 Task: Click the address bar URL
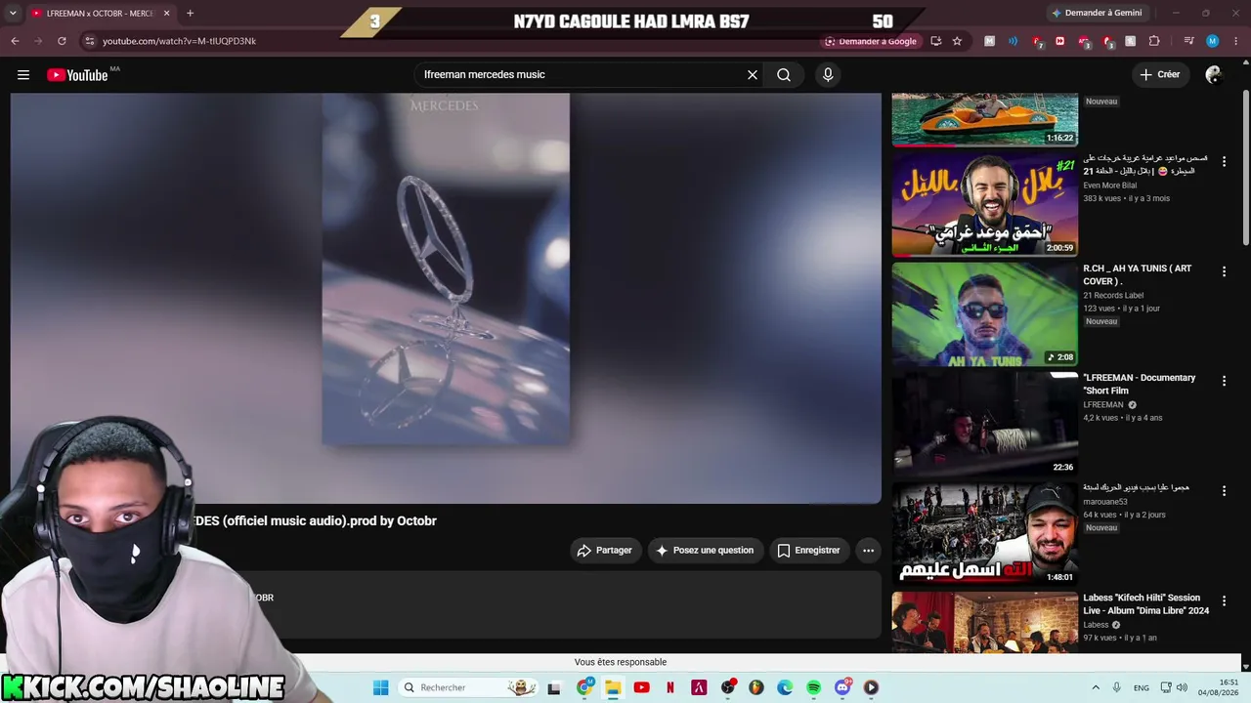pyautogui.click(x=179, y=41)
